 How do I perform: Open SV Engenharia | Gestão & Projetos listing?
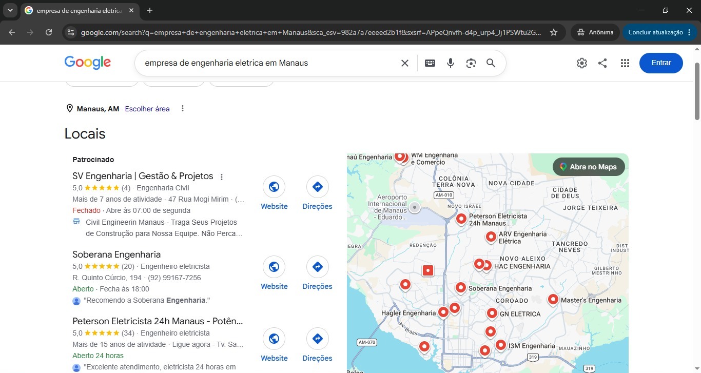(x=143, y=176)
